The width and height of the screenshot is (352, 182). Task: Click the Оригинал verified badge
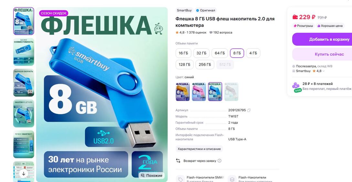pos(205,10)
